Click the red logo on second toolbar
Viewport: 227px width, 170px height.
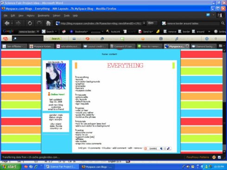pos(6,38)
